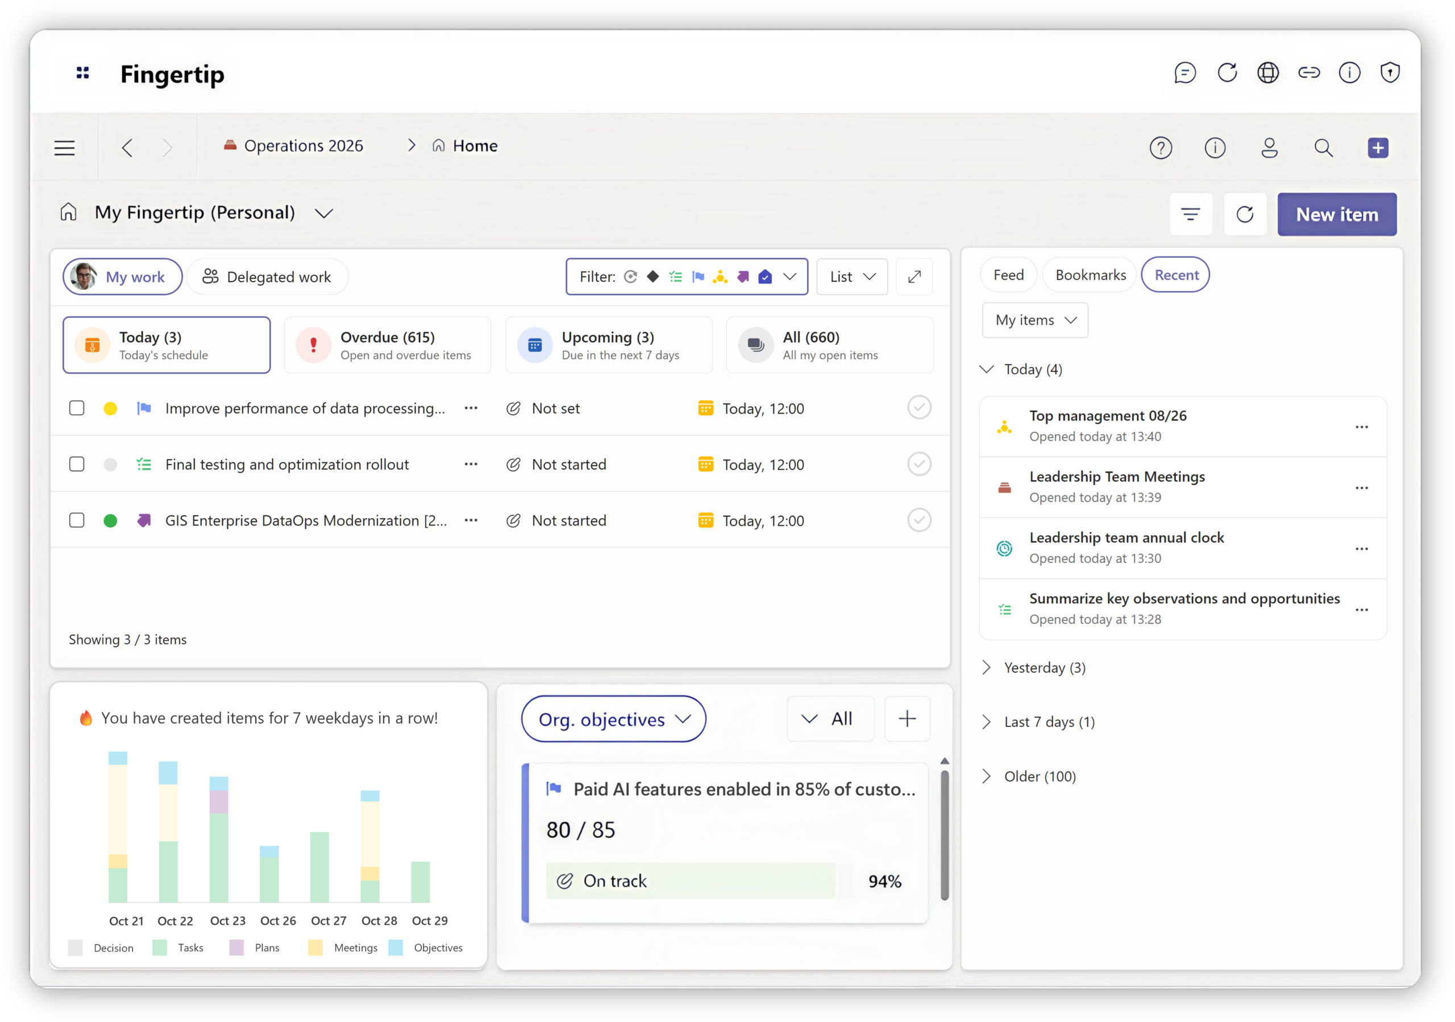The height and width of the screenshot is (1022, 1455).
Task: Open 'Summarize key observations and opportunities' item
Action: point(1183,609)
